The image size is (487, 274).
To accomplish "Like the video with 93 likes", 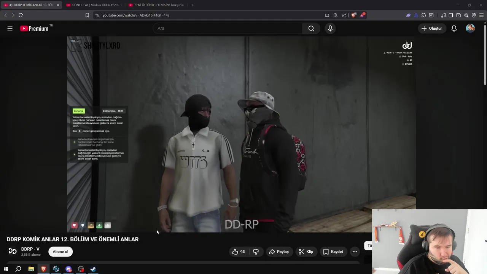I will click(239, 252).
